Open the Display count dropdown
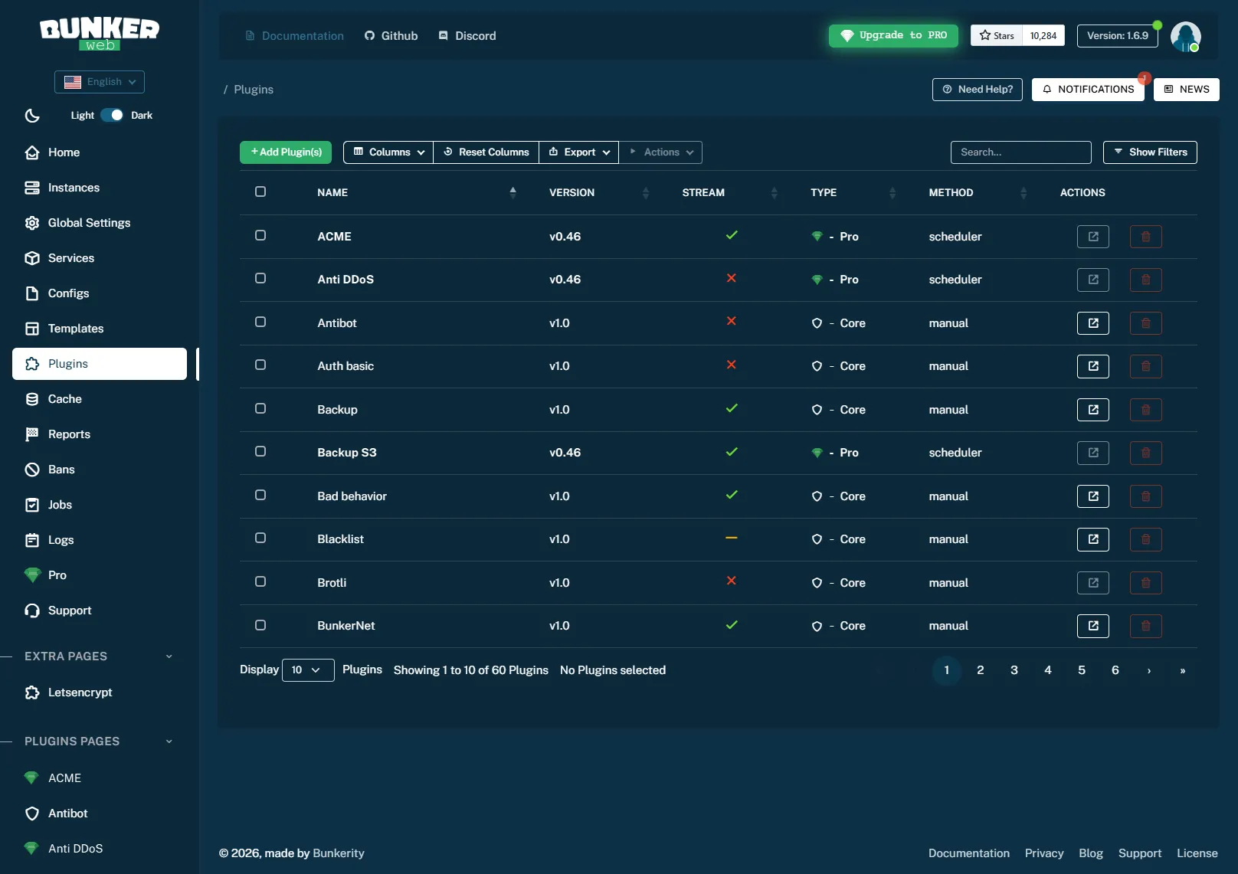Image resolution: width=1238 pixels, height=874 pixels. click(307, 669)
